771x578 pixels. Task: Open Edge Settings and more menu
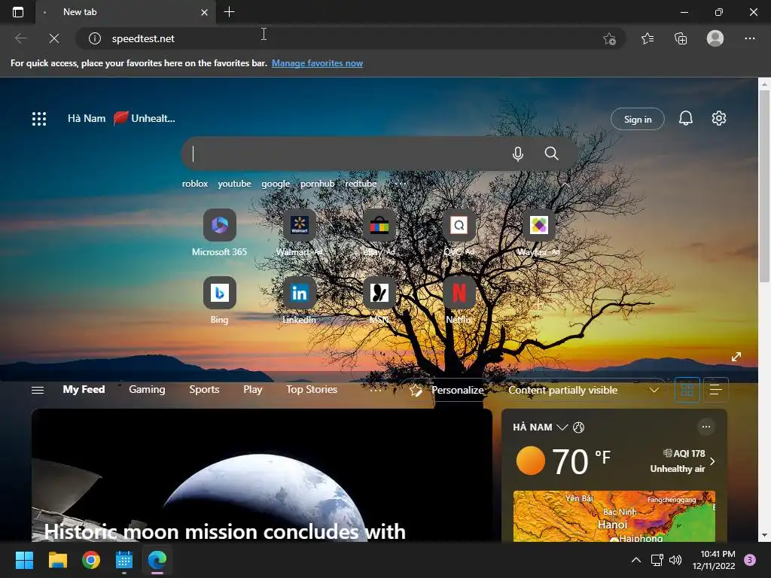point(749,38)
